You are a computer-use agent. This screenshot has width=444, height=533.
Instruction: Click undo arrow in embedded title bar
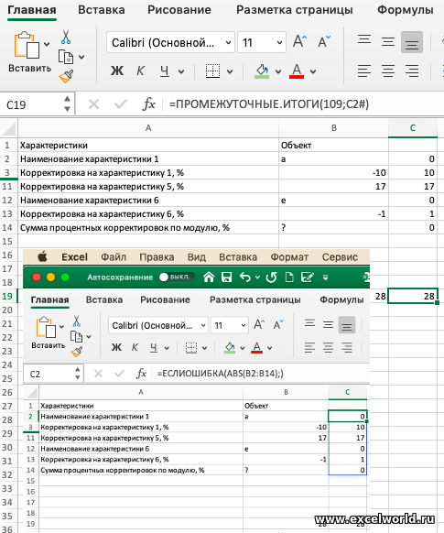[x=244, y=277]
